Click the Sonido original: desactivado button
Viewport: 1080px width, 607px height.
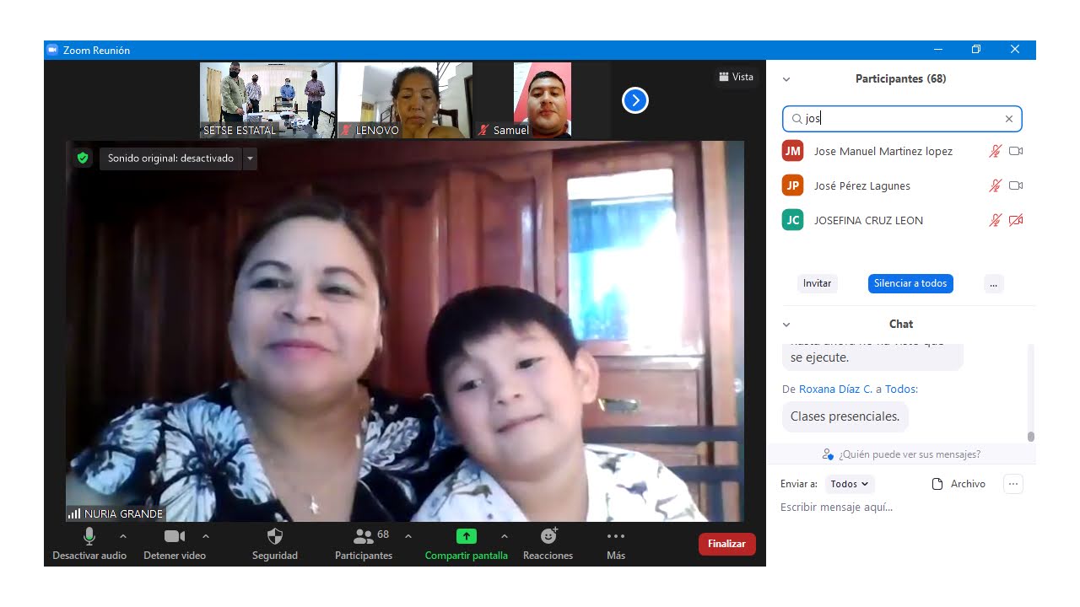coord(170,158)
